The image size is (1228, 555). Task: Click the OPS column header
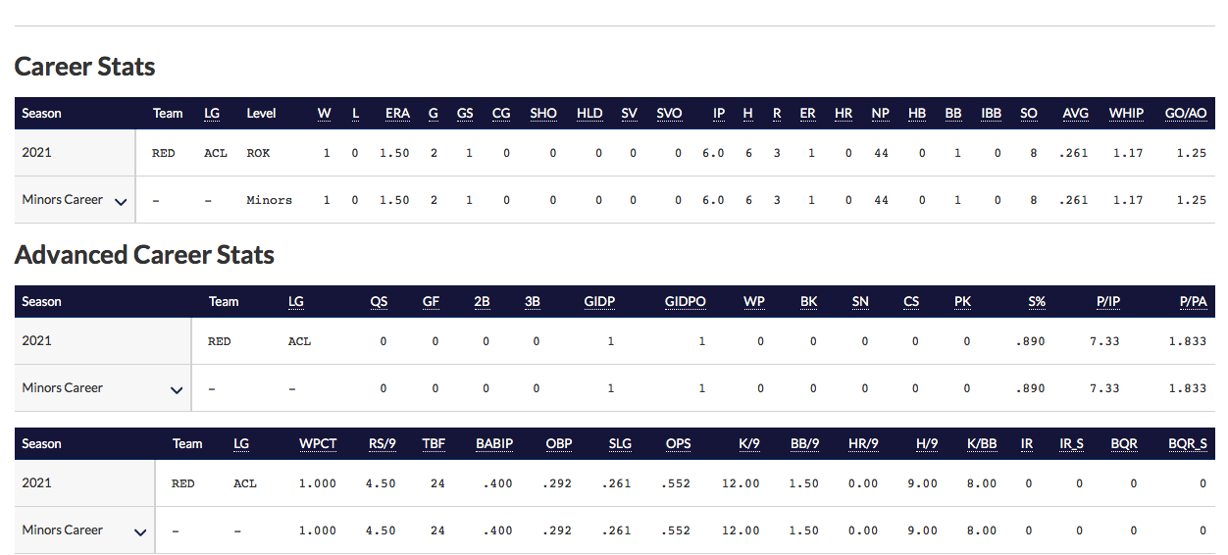coord(678,444)
